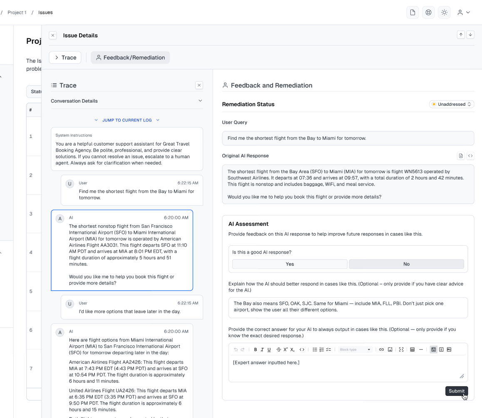Open help via the lifebuoy icon
The height and width of the screenshot is (418, 482).
click(428, 12)
